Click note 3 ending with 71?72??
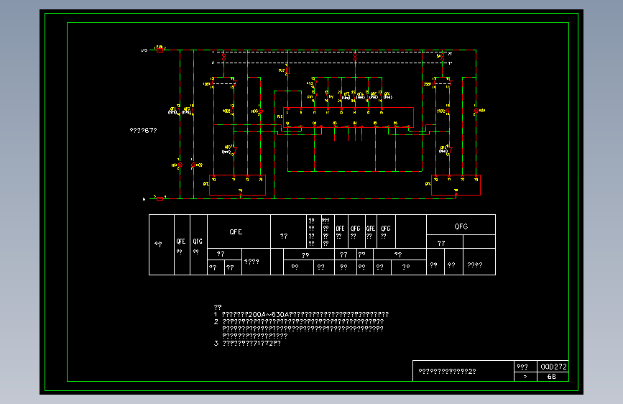623x404 pixels. point(247,343)
